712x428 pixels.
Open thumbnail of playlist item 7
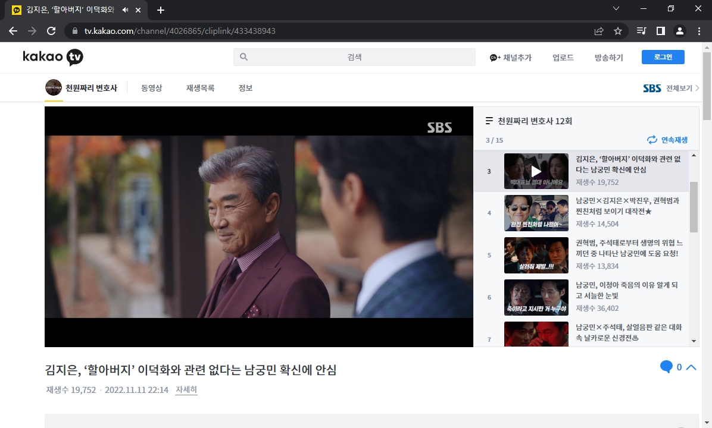click(536, 334)
